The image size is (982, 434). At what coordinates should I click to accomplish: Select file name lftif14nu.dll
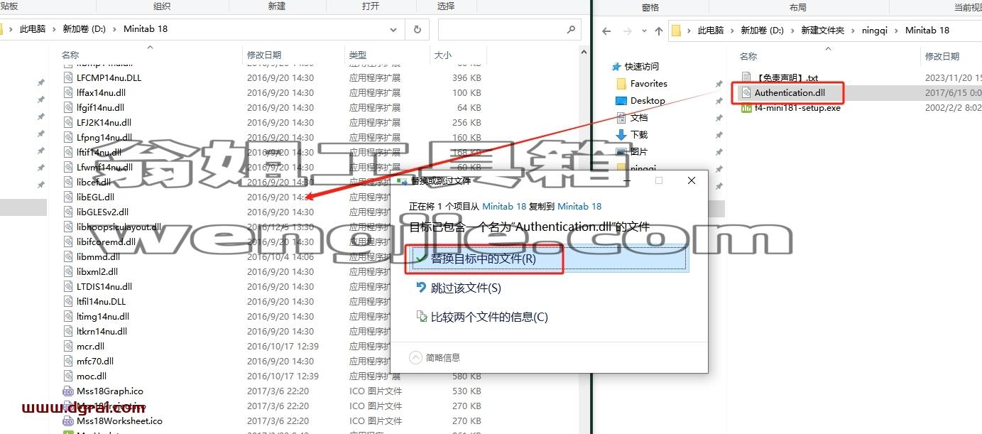pos(99,152)
